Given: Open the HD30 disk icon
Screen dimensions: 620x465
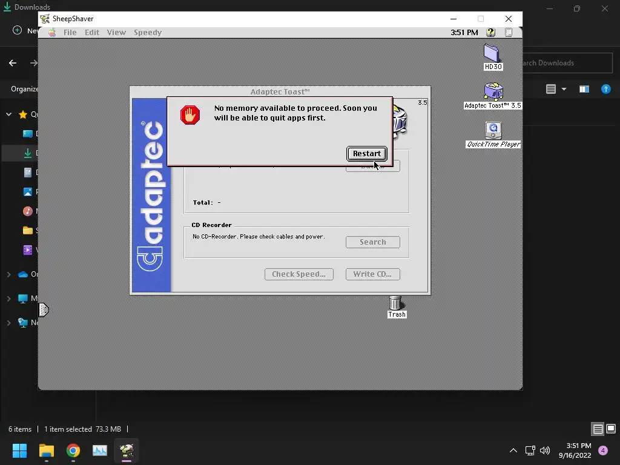Looking at the screenshot, I should pyautogui.click(x=493, y=58).
